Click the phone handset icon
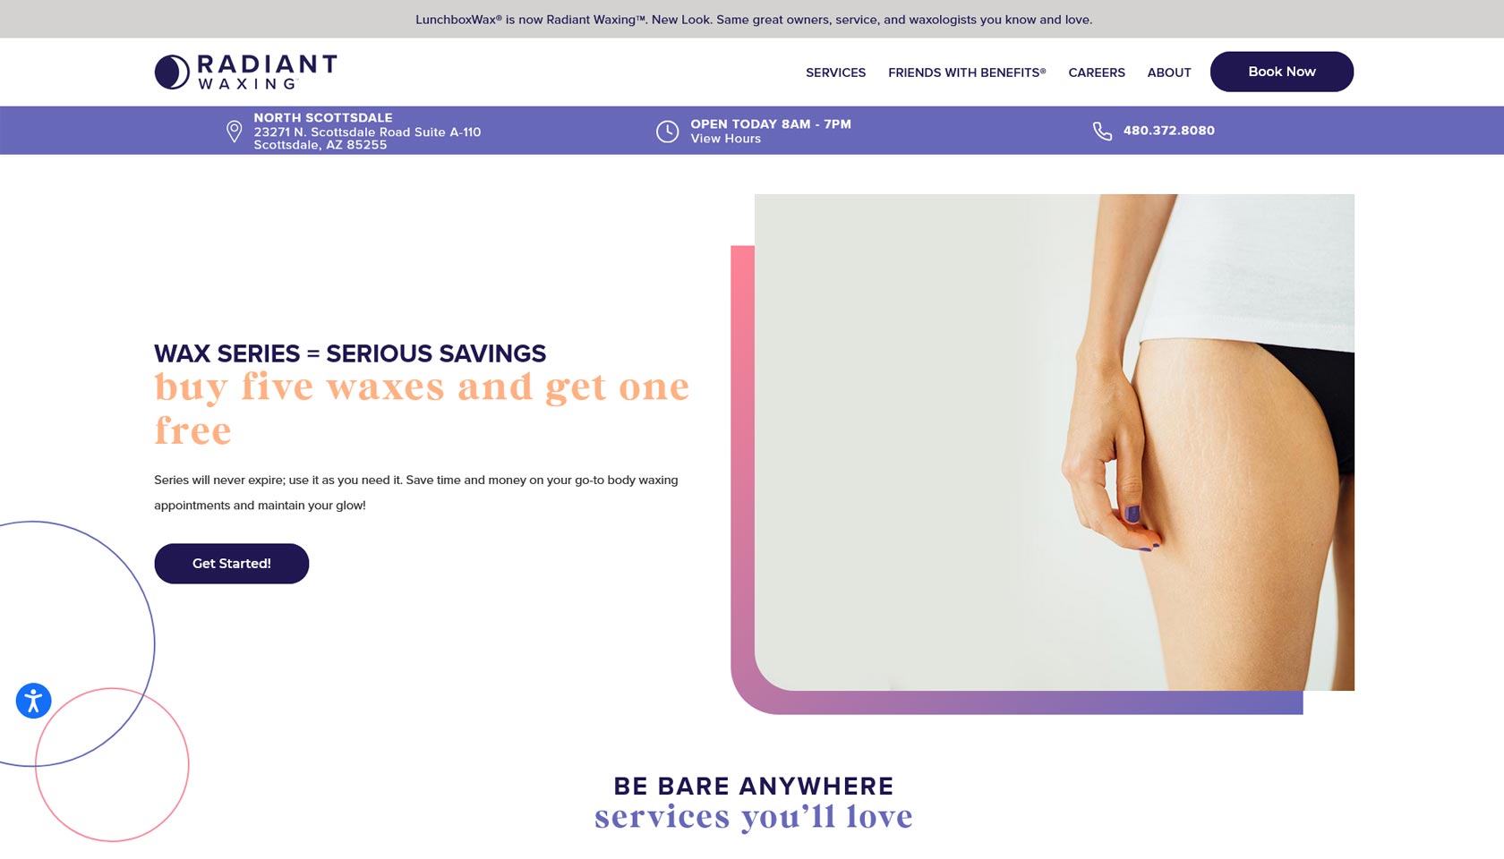The height and width of the screenshot is (859, 1504). pos(1102,132)
